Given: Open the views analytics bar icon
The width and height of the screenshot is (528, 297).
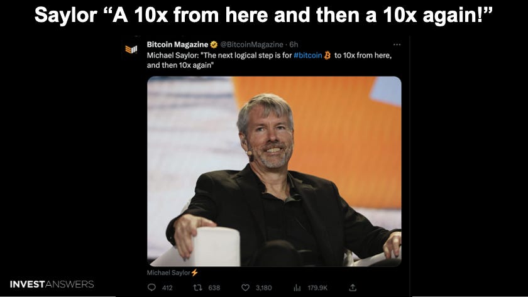Looking at the screenshot, I should click(297, 288).
